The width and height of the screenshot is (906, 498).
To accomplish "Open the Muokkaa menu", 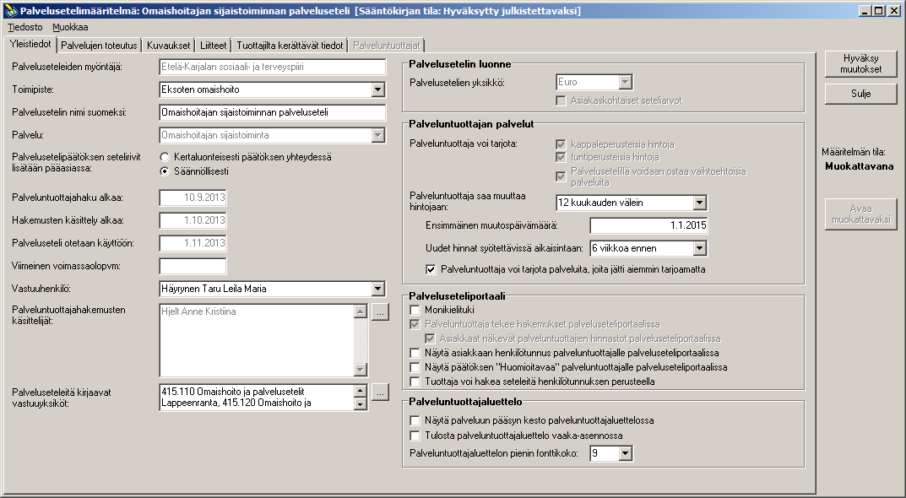I will [x=70, y=27].
